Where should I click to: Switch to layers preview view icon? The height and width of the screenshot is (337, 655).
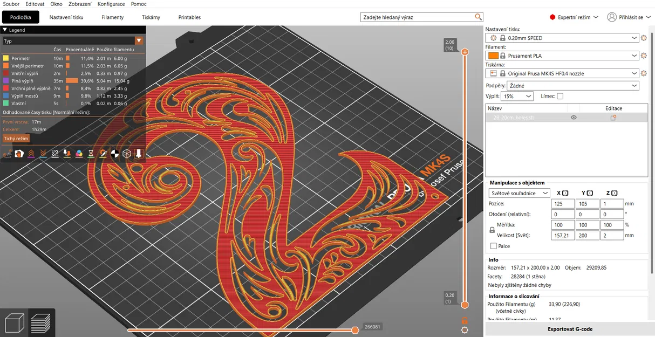click(40, 324)
